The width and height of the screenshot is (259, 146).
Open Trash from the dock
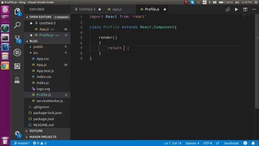point(5,141)
